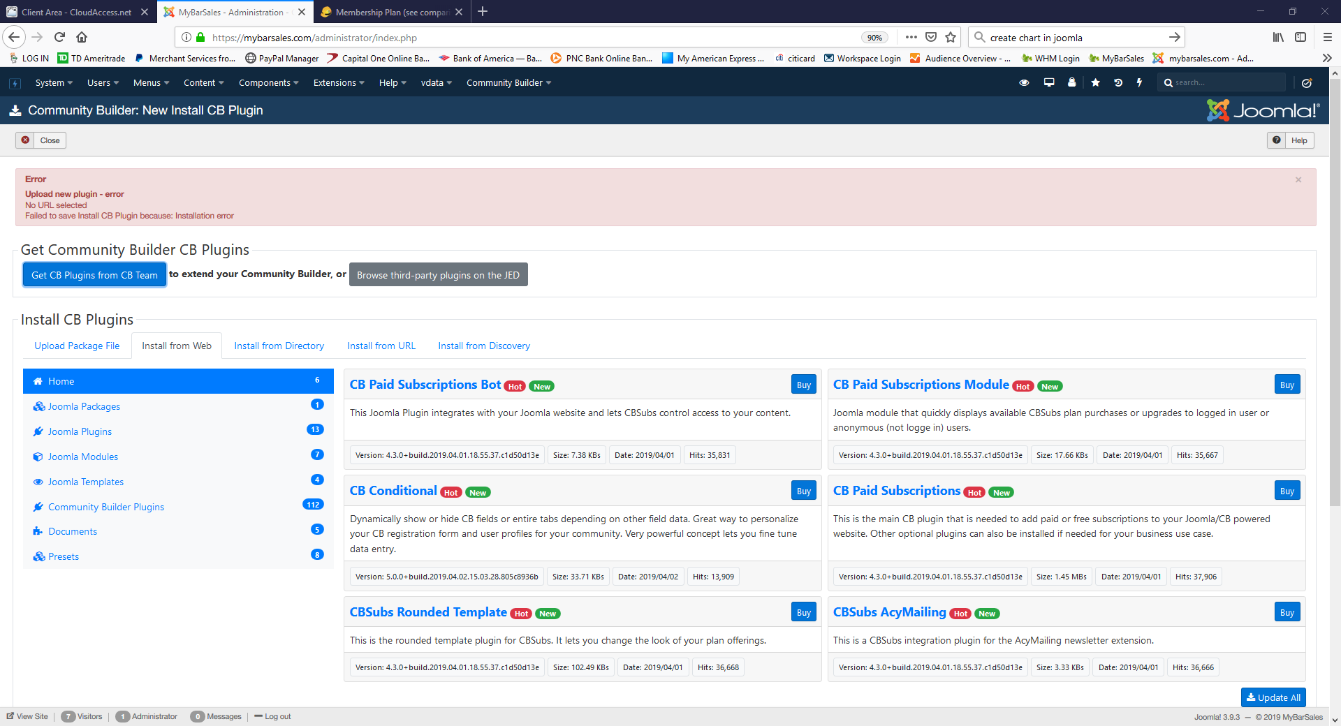1341x726 pixels.
Task: Switch to Upload Package File tab
Action: [x=77, y=346]
